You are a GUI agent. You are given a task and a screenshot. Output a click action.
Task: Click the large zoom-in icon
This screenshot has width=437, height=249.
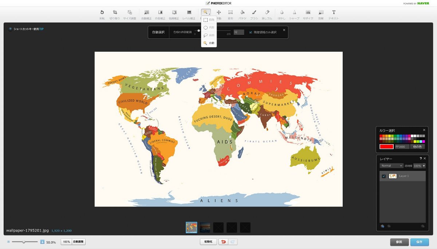42,242
